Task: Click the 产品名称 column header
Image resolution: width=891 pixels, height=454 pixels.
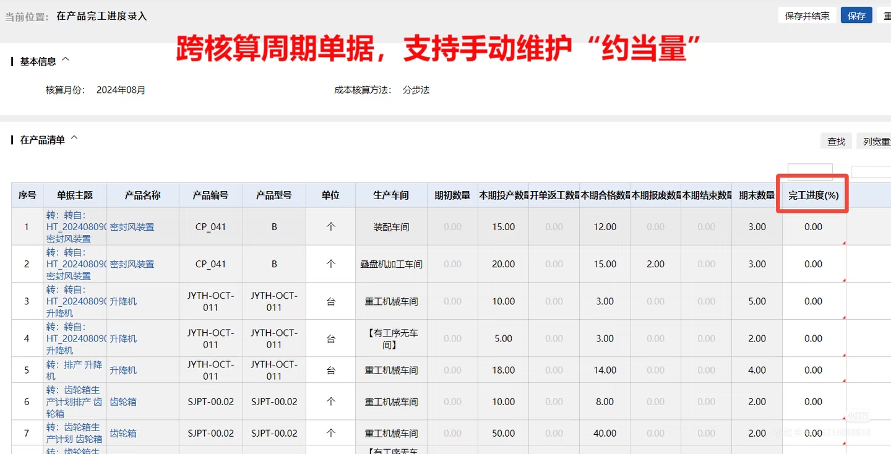Action: (x=143, y=195)
